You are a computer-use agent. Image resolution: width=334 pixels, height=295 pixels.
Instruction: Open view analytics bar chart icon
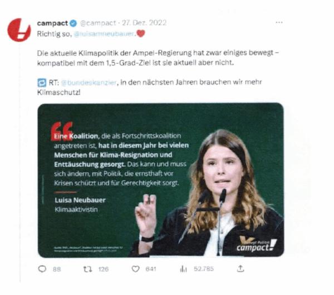[x=183, y=269]
